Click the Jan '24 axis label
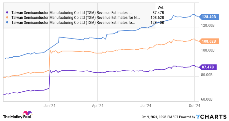 point(50,106)
